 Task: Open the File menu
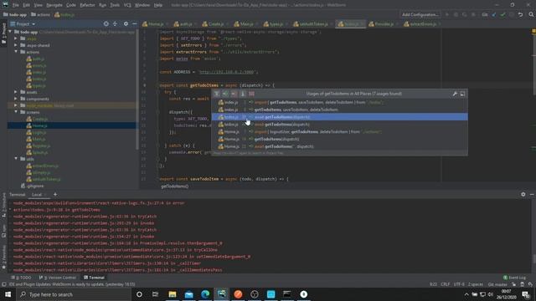point(15,5)
